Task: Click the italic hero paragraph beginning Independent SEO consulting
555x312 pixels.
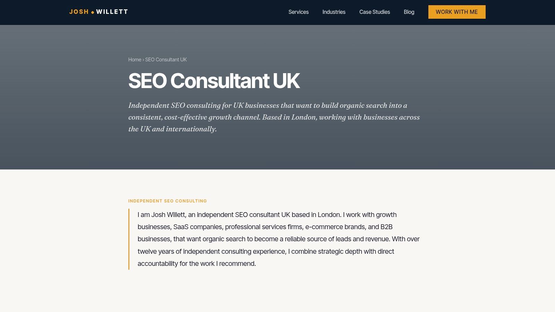Action: click(274, 117)
